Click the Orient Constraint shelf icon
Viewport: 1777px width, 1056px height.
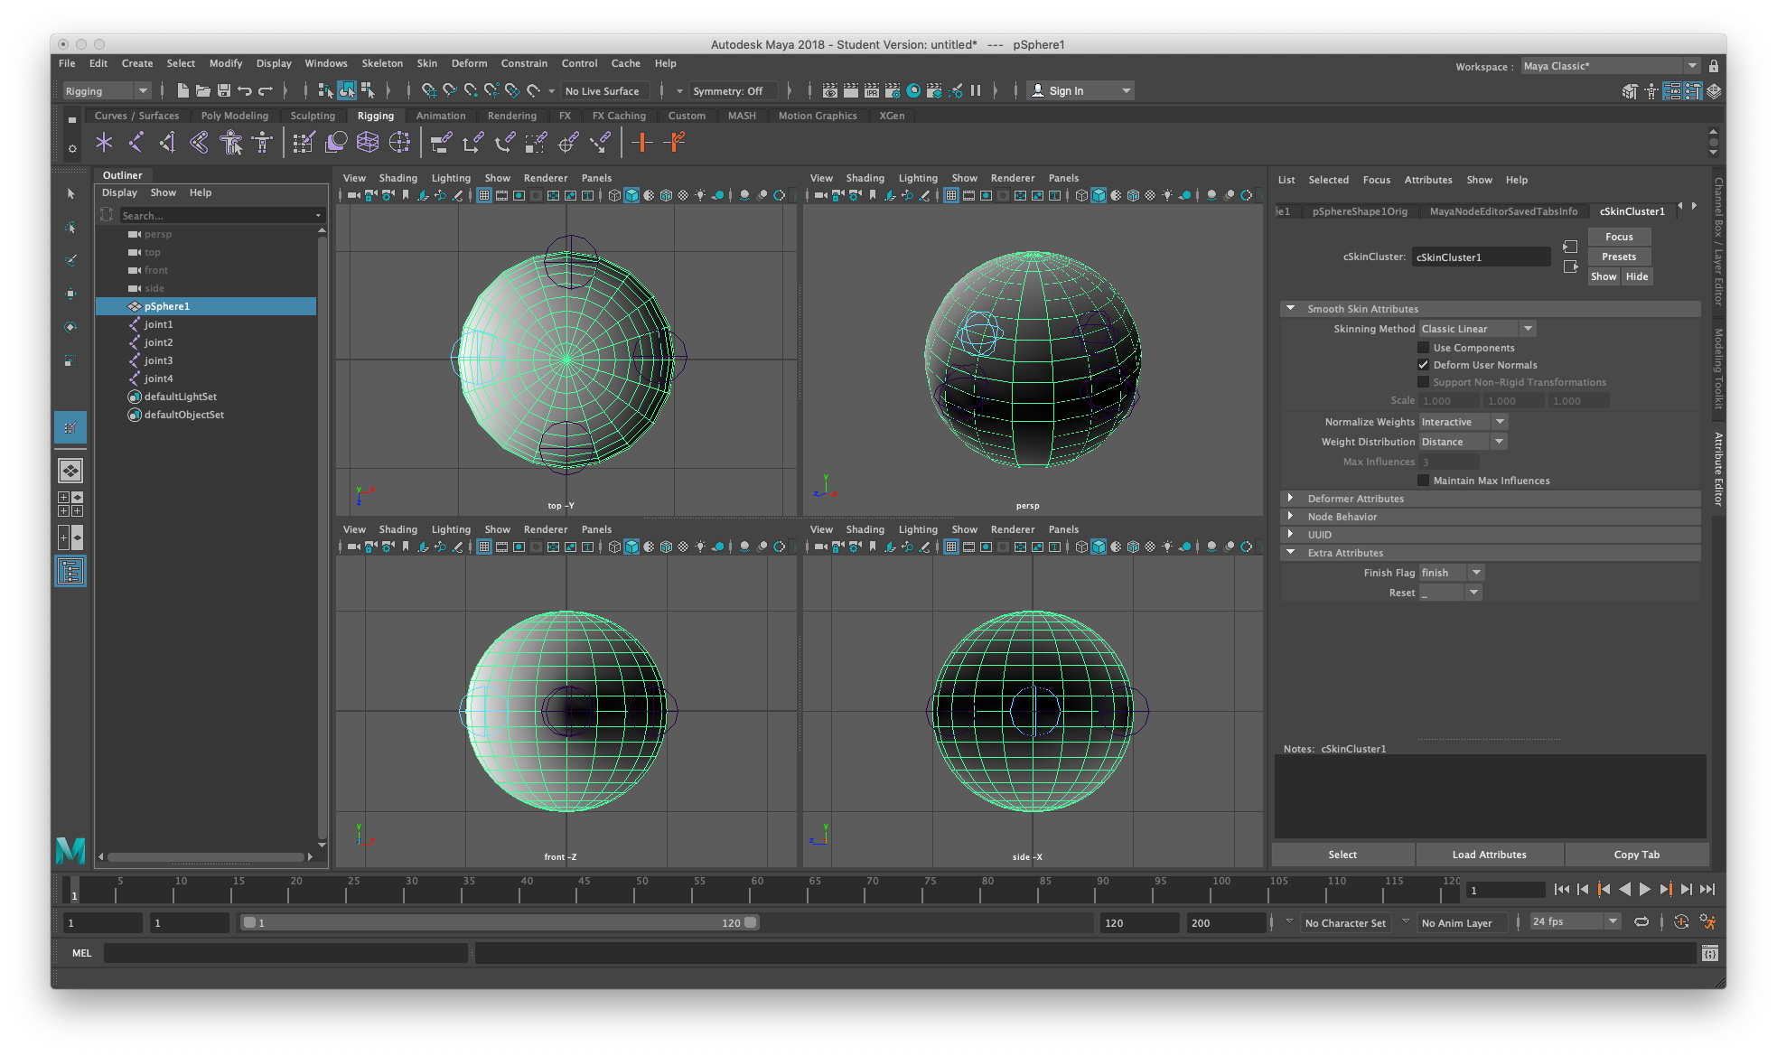point(504,142)
